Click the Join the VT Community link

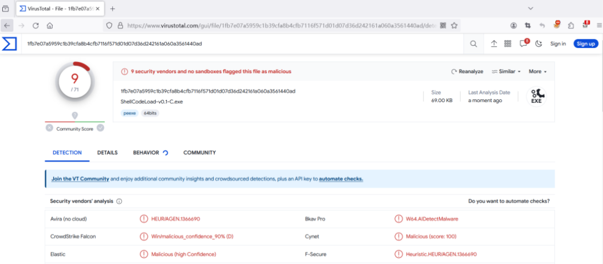(80, 179)
